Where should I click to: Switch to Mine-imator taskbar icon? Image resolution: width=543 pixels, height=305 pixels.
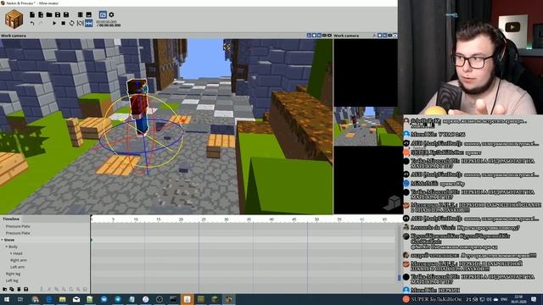point(228,299)
